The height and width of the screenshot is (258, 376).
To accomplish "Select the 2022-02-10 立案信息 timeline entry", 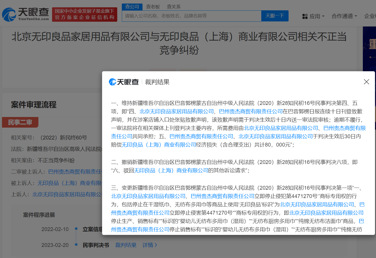I will 72,229.
